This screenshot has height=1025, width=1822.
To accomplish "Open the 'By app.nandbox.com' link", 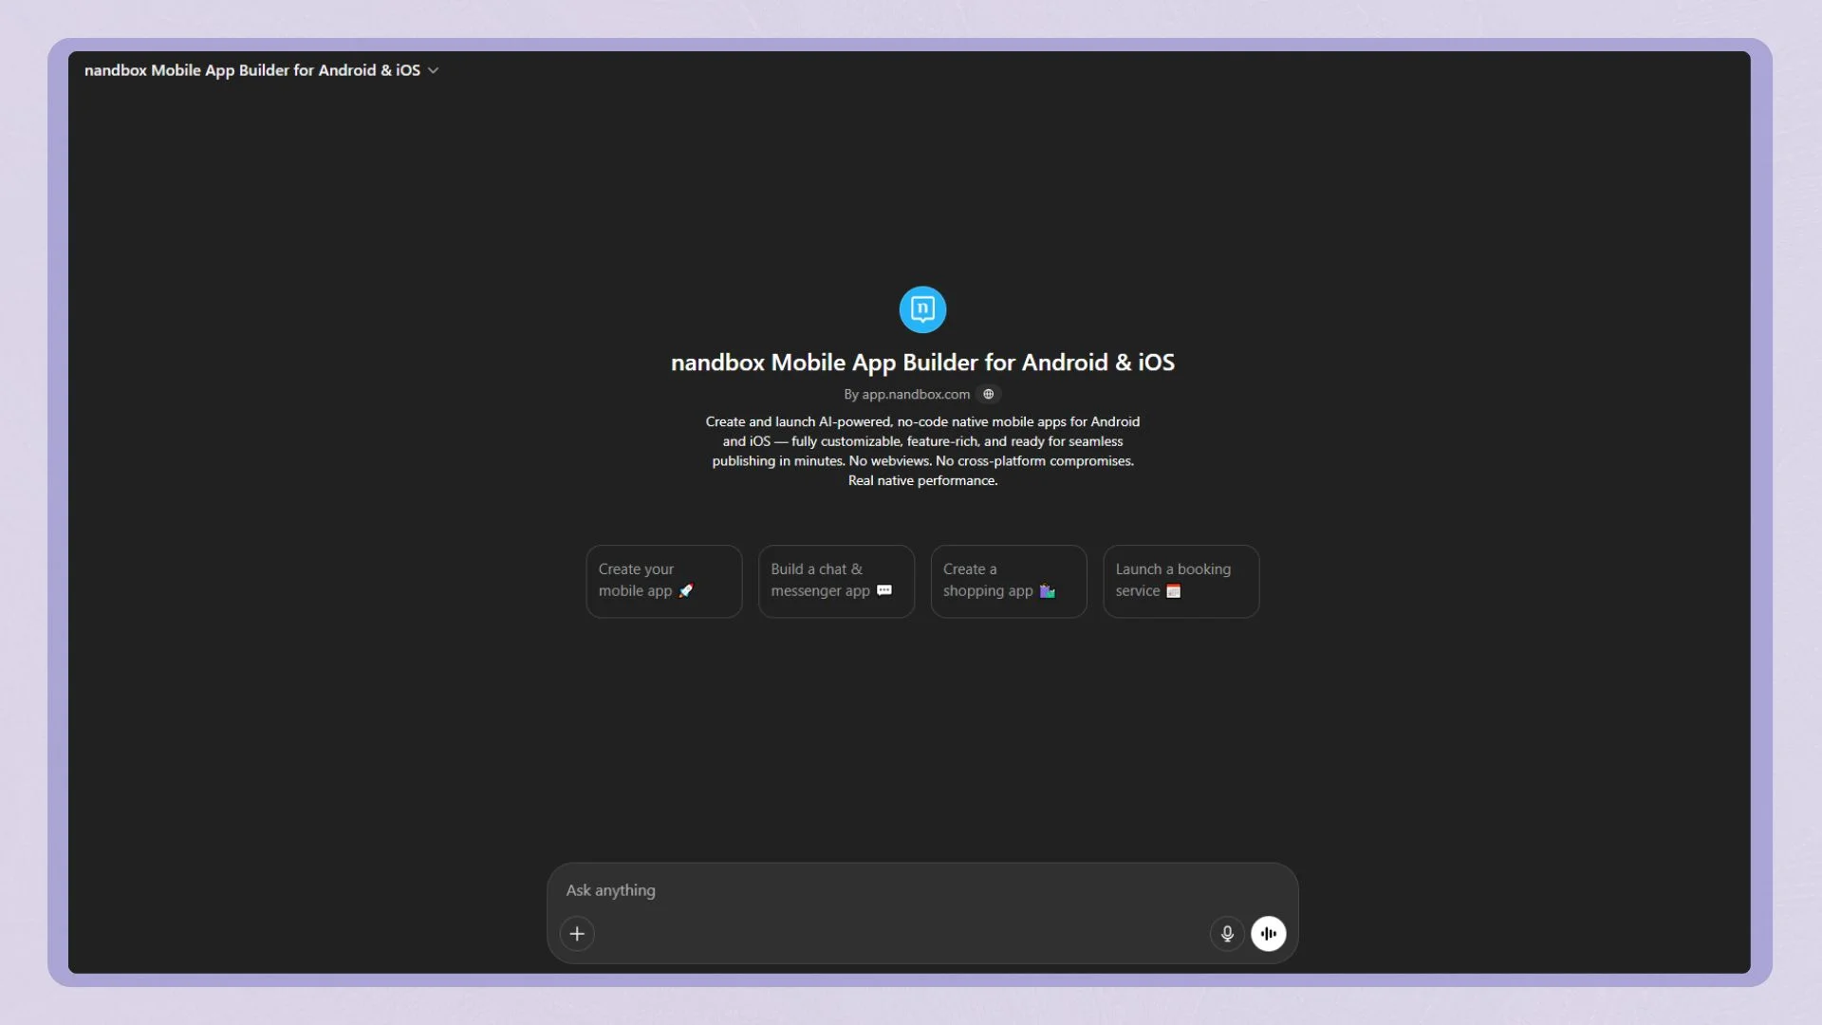I will point(907,394).
